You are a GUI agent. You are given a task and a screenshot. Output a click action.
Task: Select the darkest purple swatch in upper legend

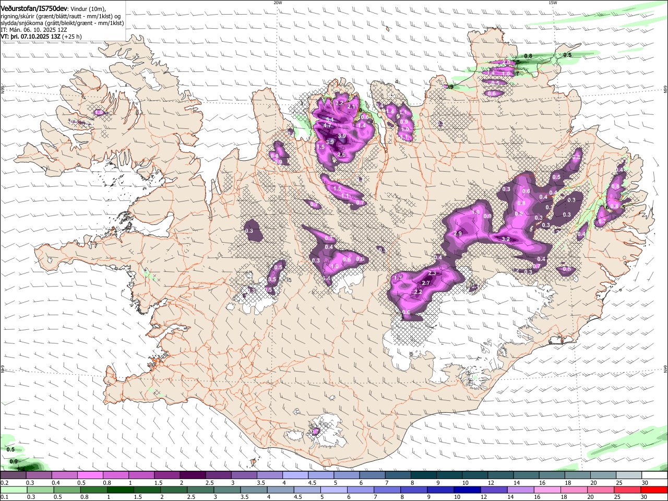click(x=193, y=475)
